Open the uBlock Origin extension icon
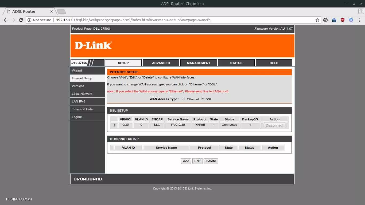This screenshot has width=365, height=205. [x=343, y=20]
